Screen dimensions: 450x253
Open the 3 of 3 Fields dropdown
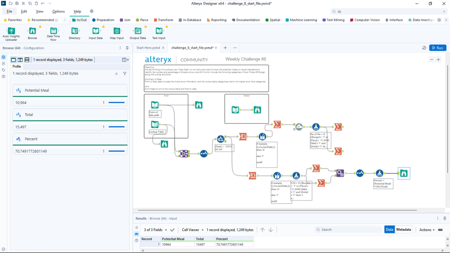(155, 230)
